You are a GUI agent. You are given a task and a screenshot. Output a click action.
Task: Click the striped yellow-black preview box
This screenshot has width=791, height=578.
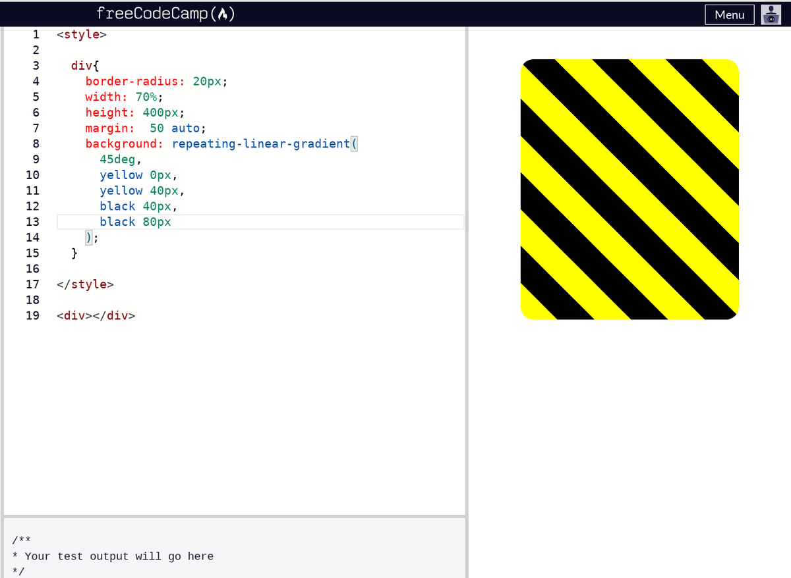pyautogui.click(x=630, y=190)
